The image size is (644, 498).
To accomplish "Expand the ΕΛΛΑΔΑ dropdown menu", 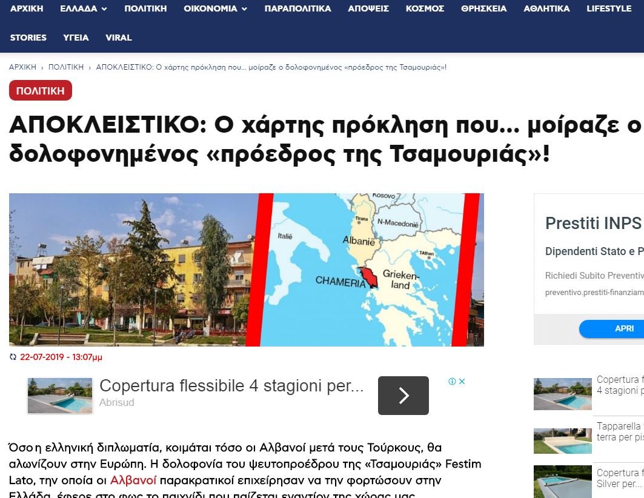I will tap(84, 8).
